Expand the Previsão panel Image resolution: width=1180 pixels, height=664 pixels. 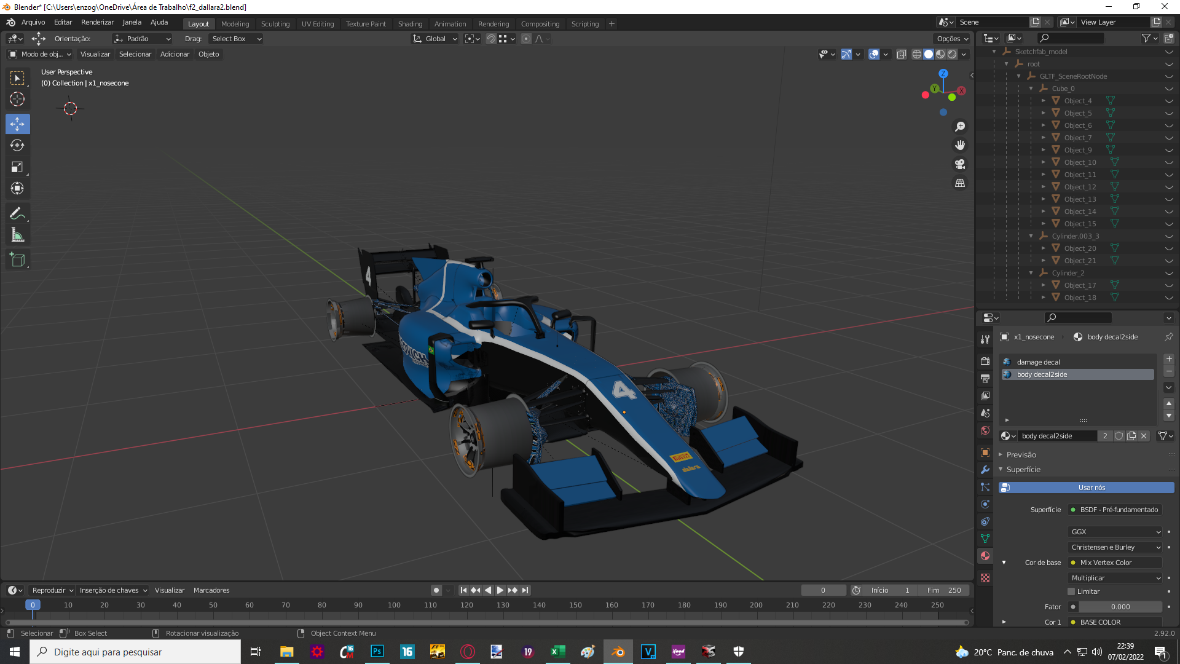tap(1021, 455)
